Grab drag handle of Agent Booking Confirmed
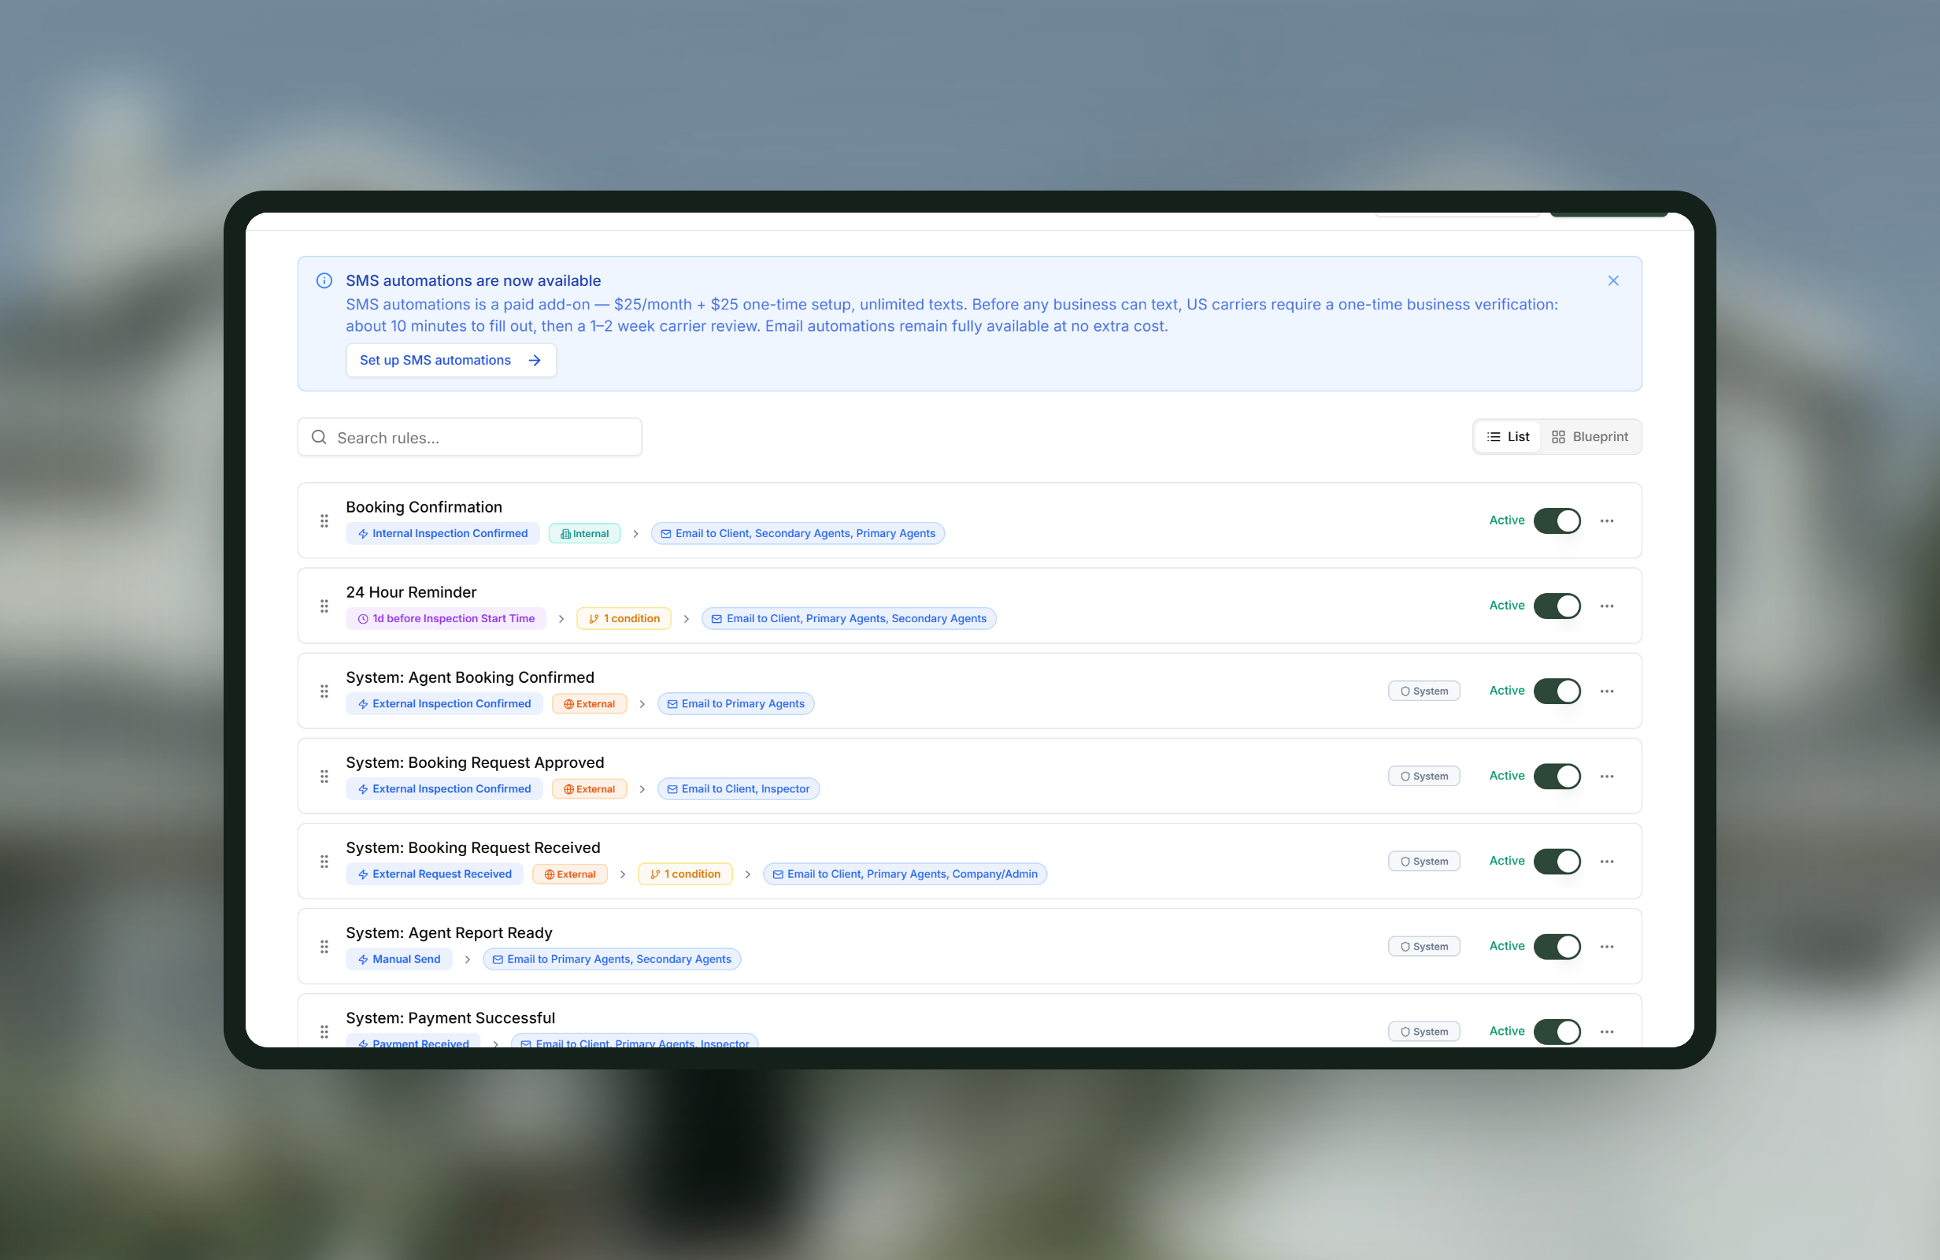This screenshot has height=1260, width=1940. [x=324, y=691]
